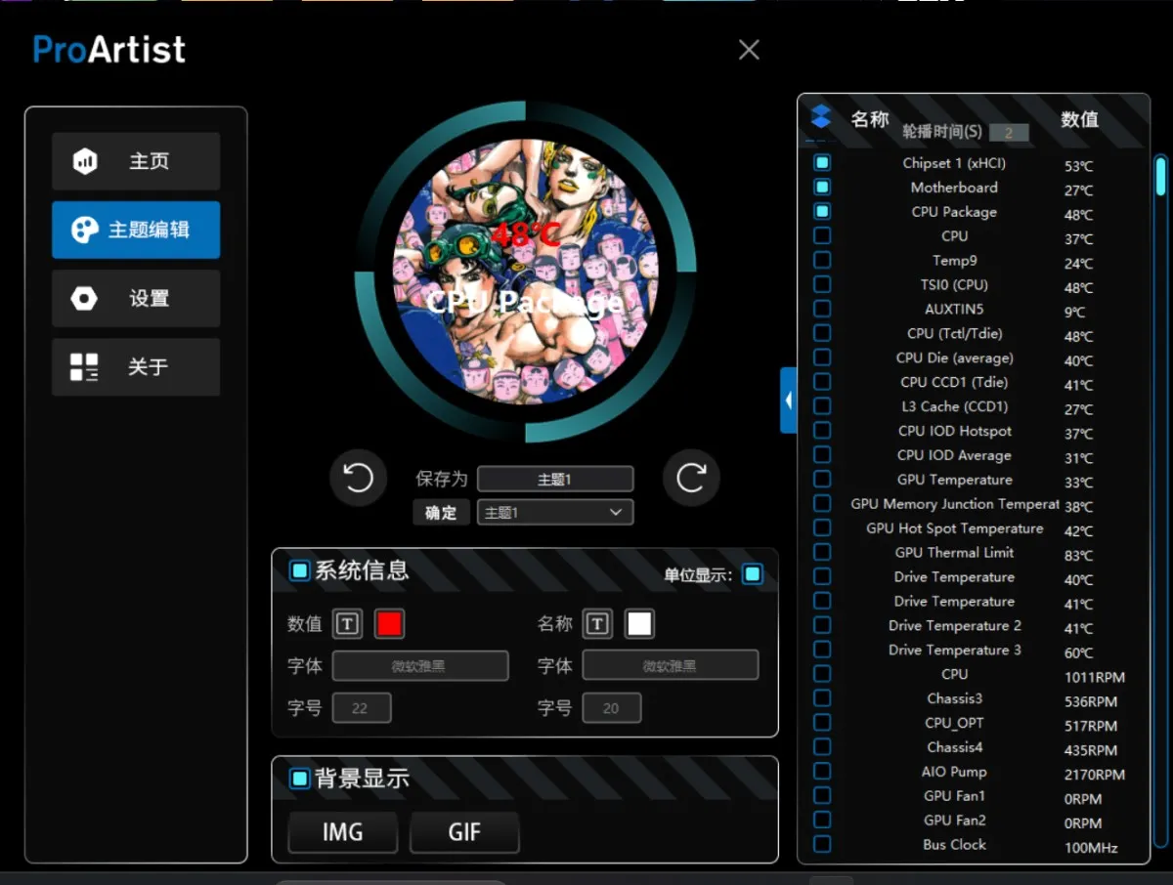The image size is (1173, 885).
Task: Select the CPU Die (average) row text
Action: tap(955, 358)
